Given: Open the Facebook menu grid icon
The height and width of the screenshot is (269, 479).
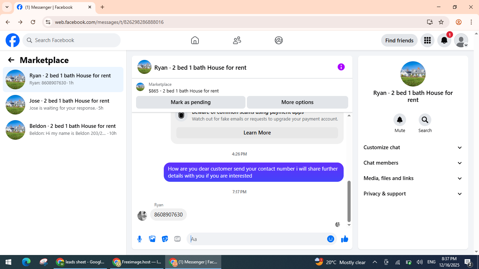Looking at the screenshot, I should click(427, 40).
